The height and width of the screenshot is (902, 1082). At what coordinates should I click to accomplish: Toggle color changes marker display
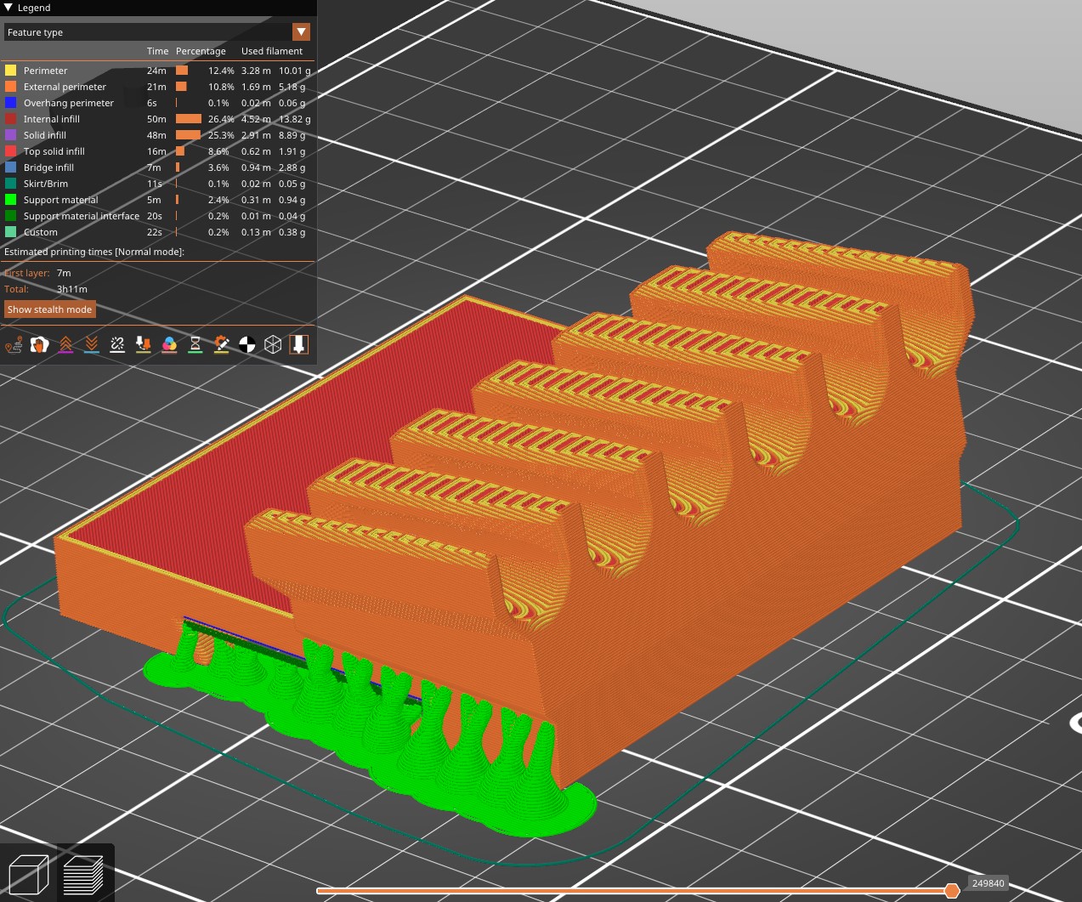pyautogui.click(x=169, y=344)
